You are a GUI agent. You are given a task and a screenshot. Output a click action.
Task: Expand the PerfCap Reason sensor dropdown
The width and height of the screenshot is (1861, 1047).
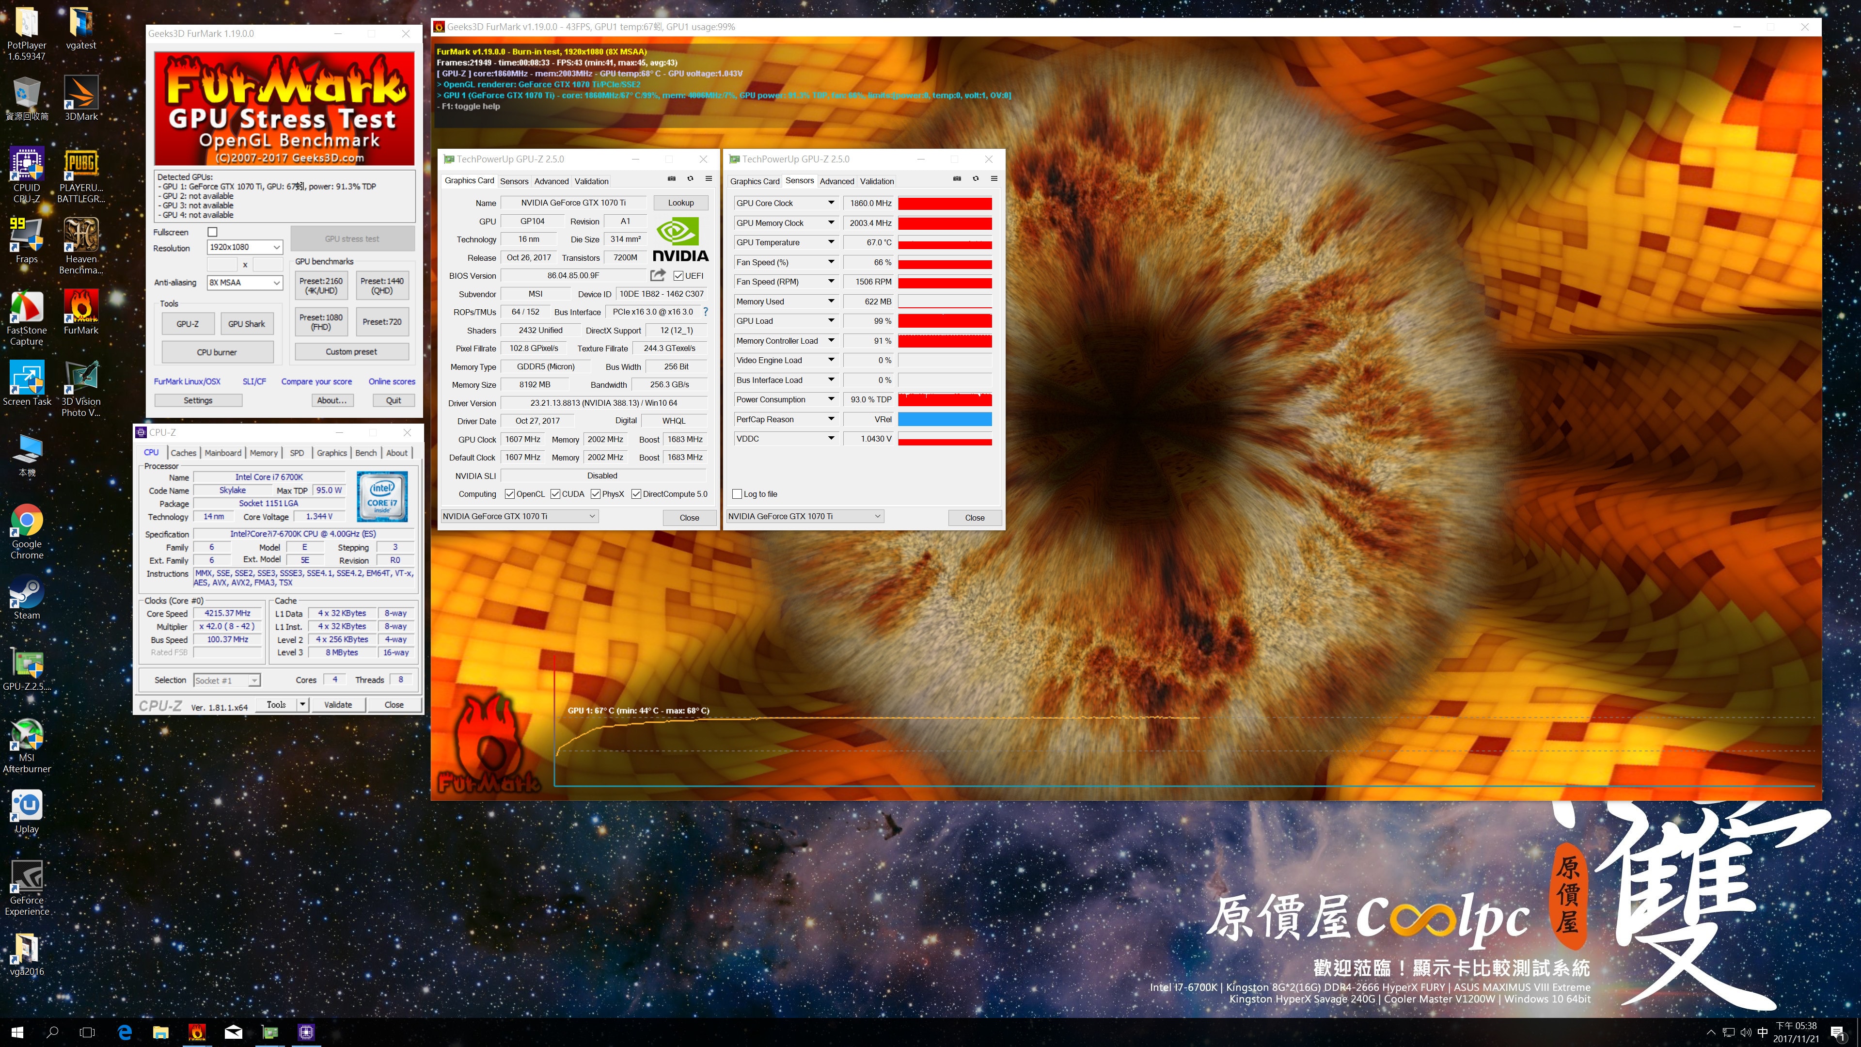[831, 419]
